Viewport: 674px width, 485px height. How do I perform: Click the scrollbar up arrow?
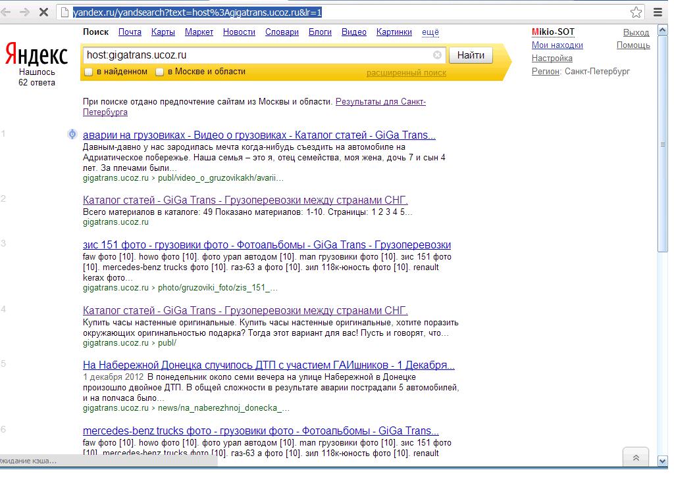point(662,30)
